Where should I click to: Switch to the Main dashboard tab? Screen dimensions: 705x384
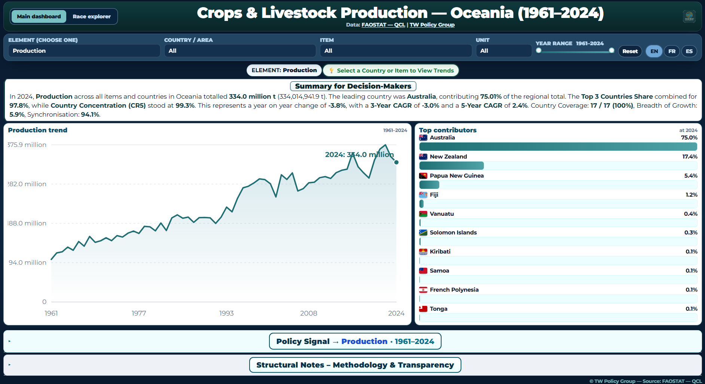click(x=39, y=16)
